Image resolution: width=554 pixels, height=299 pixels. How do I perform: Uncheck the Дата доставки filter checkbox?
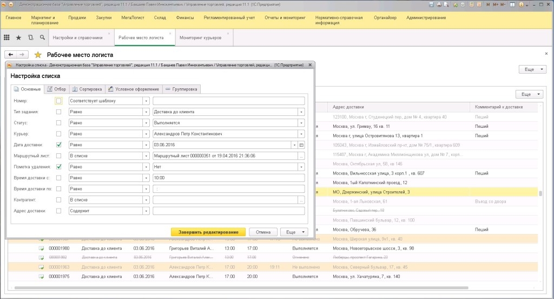click(58, 145)
